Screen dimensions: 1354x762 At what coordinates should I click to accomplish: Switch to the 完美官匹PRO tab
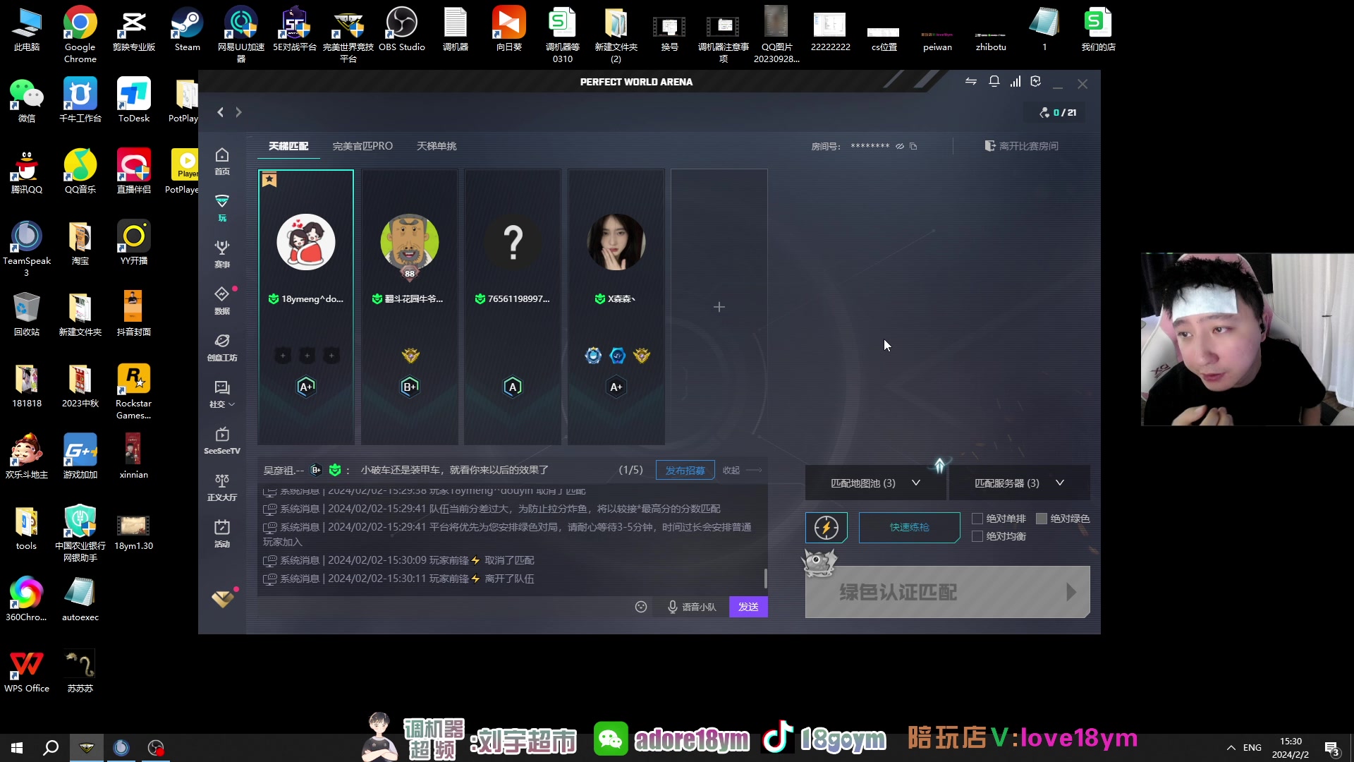click(x=363, y=145)
